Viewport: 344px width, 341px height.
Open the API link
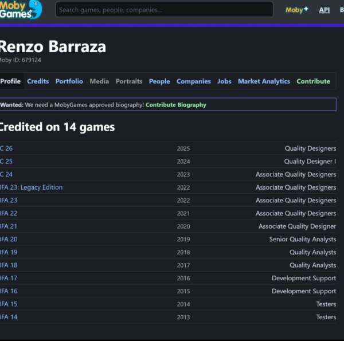coord(325,10)
